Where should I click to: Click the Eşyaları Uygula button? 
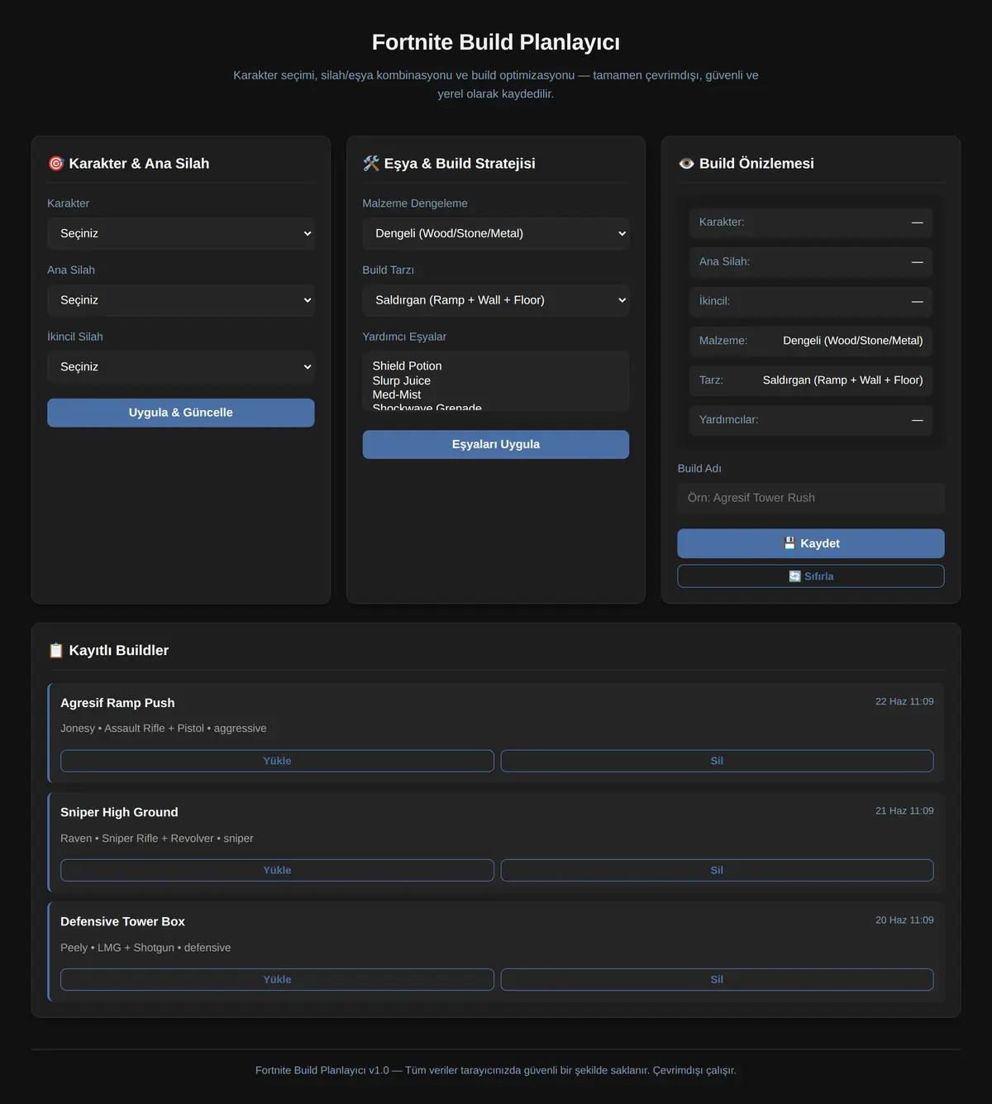(x=496, y=445)
